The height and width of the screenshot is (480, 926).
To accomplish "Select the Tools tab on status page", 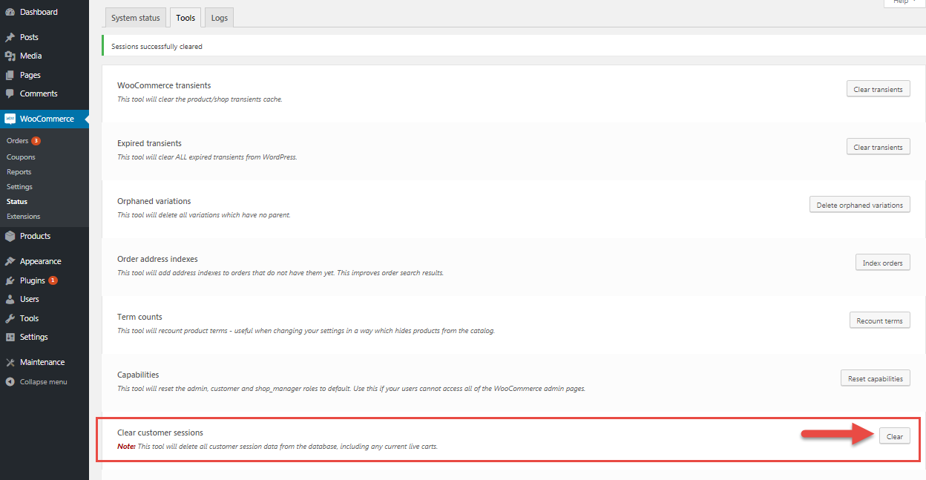I will (x=185, y=18).
